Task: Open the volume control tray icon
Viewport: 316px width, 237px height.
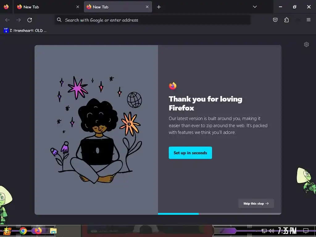Action: click(272, 231)
